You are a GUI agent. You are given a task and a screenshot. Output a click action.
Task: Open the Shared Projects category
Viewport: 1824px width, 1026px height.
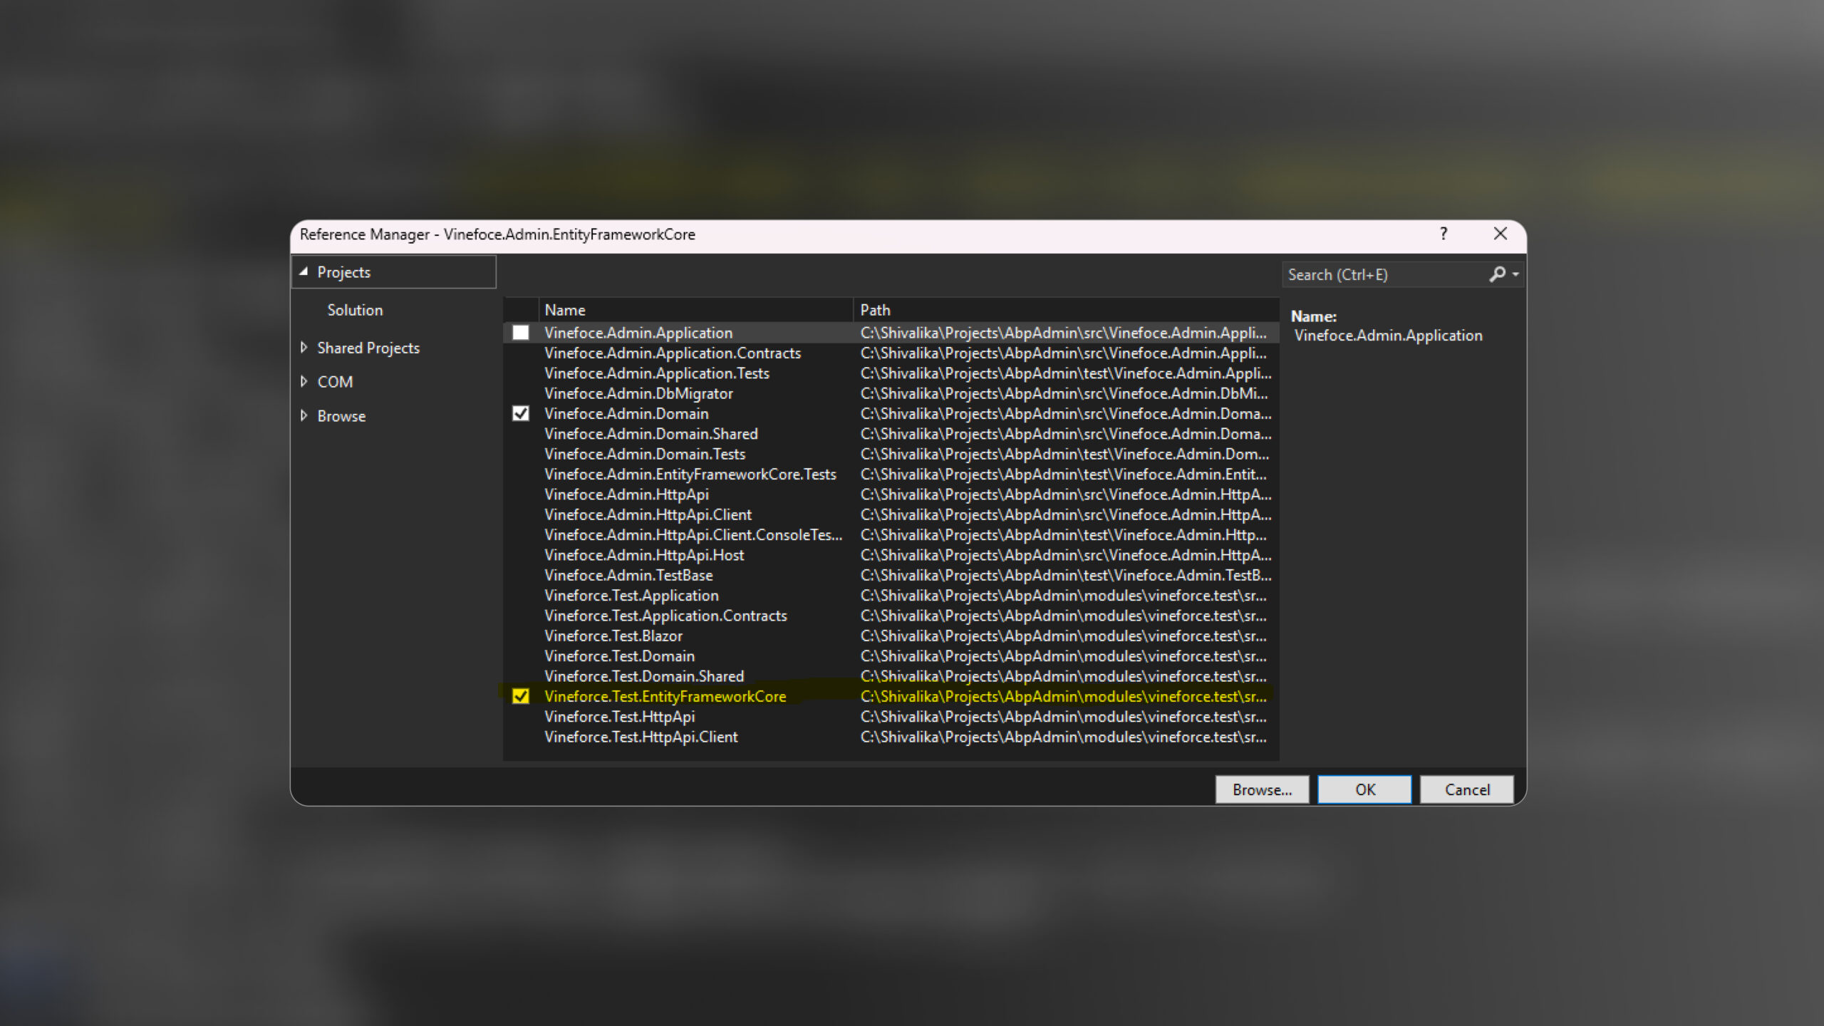tap(368, 348)
